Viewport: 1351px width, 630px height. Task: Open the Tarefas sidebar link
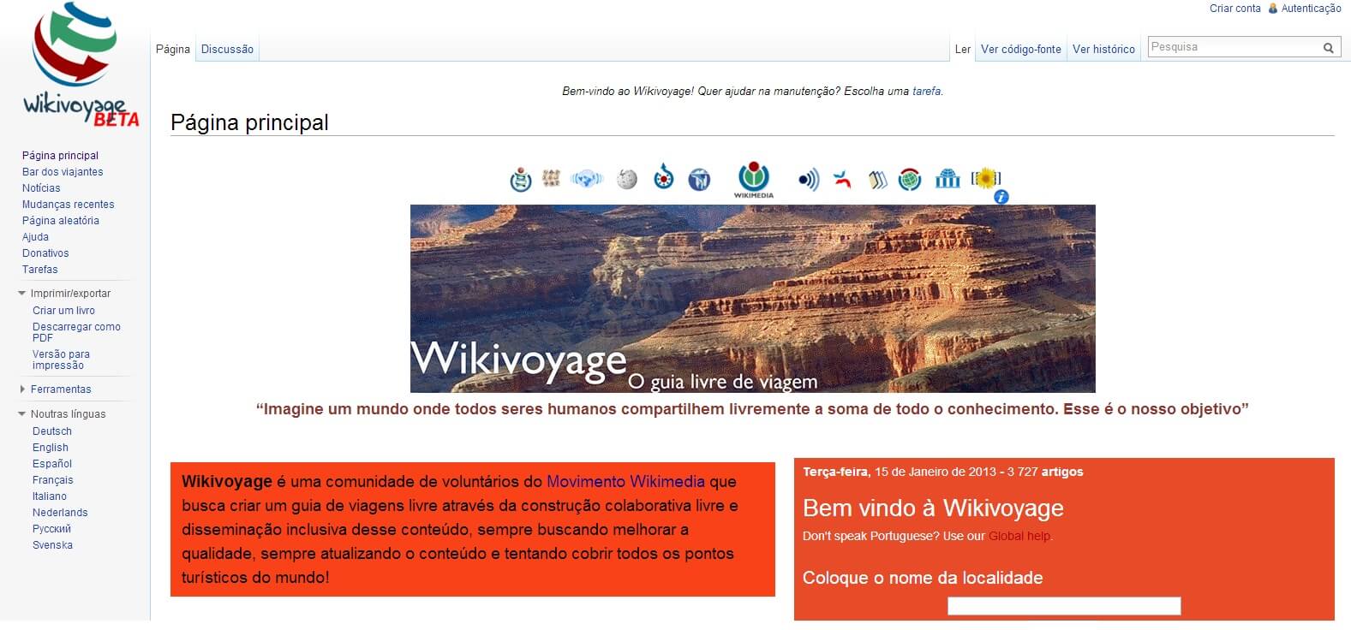click(40, 270)
